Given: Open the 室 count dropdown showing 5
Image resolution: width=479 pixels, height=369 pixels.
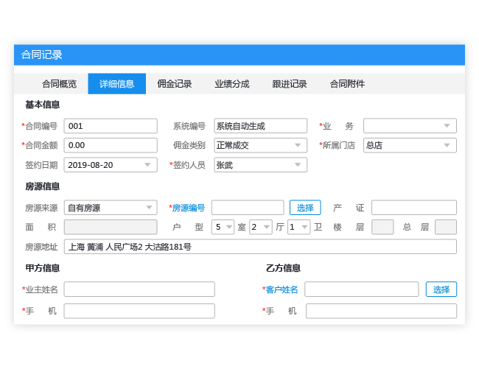Looking at the screenshot, I should pos(223,227).
